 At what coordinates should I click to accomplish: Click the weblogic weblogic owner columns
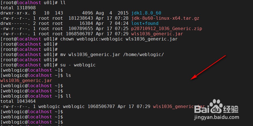click(61, 106)
